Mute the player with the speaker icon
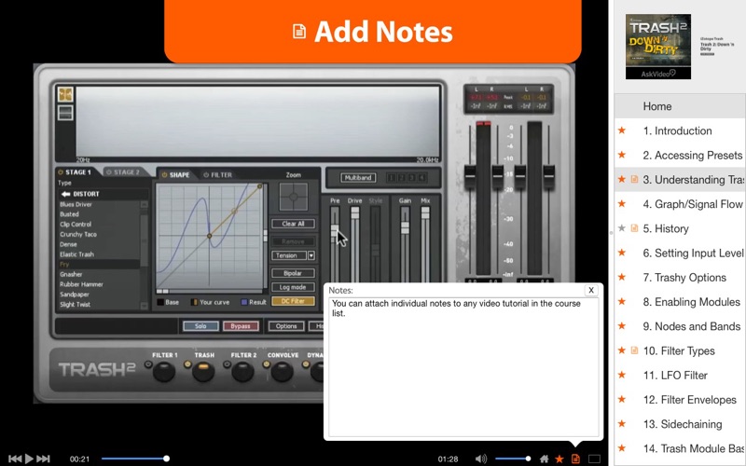The width and height of the screenshot is (746, 466). [x=481, y=459]
